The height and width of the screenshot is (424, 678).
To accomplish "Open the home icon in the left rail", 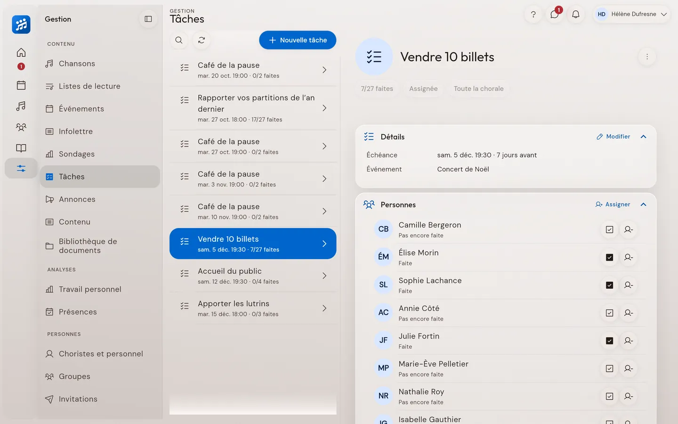I will 21,52.
